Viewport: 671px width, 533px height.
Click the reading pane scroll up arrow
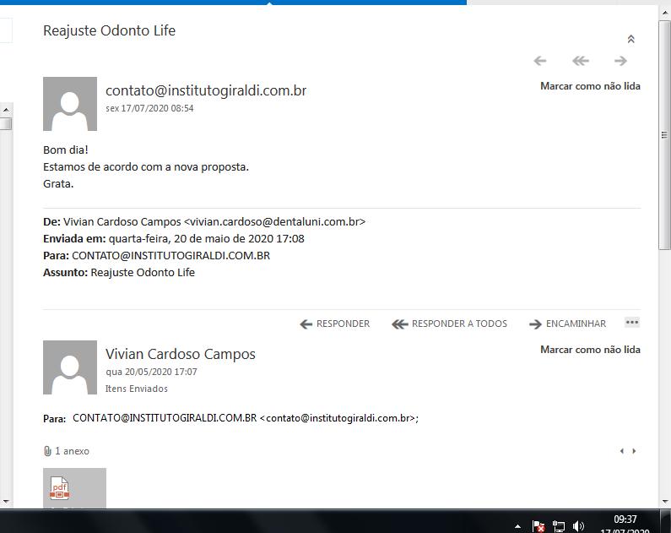pos(664,13)
